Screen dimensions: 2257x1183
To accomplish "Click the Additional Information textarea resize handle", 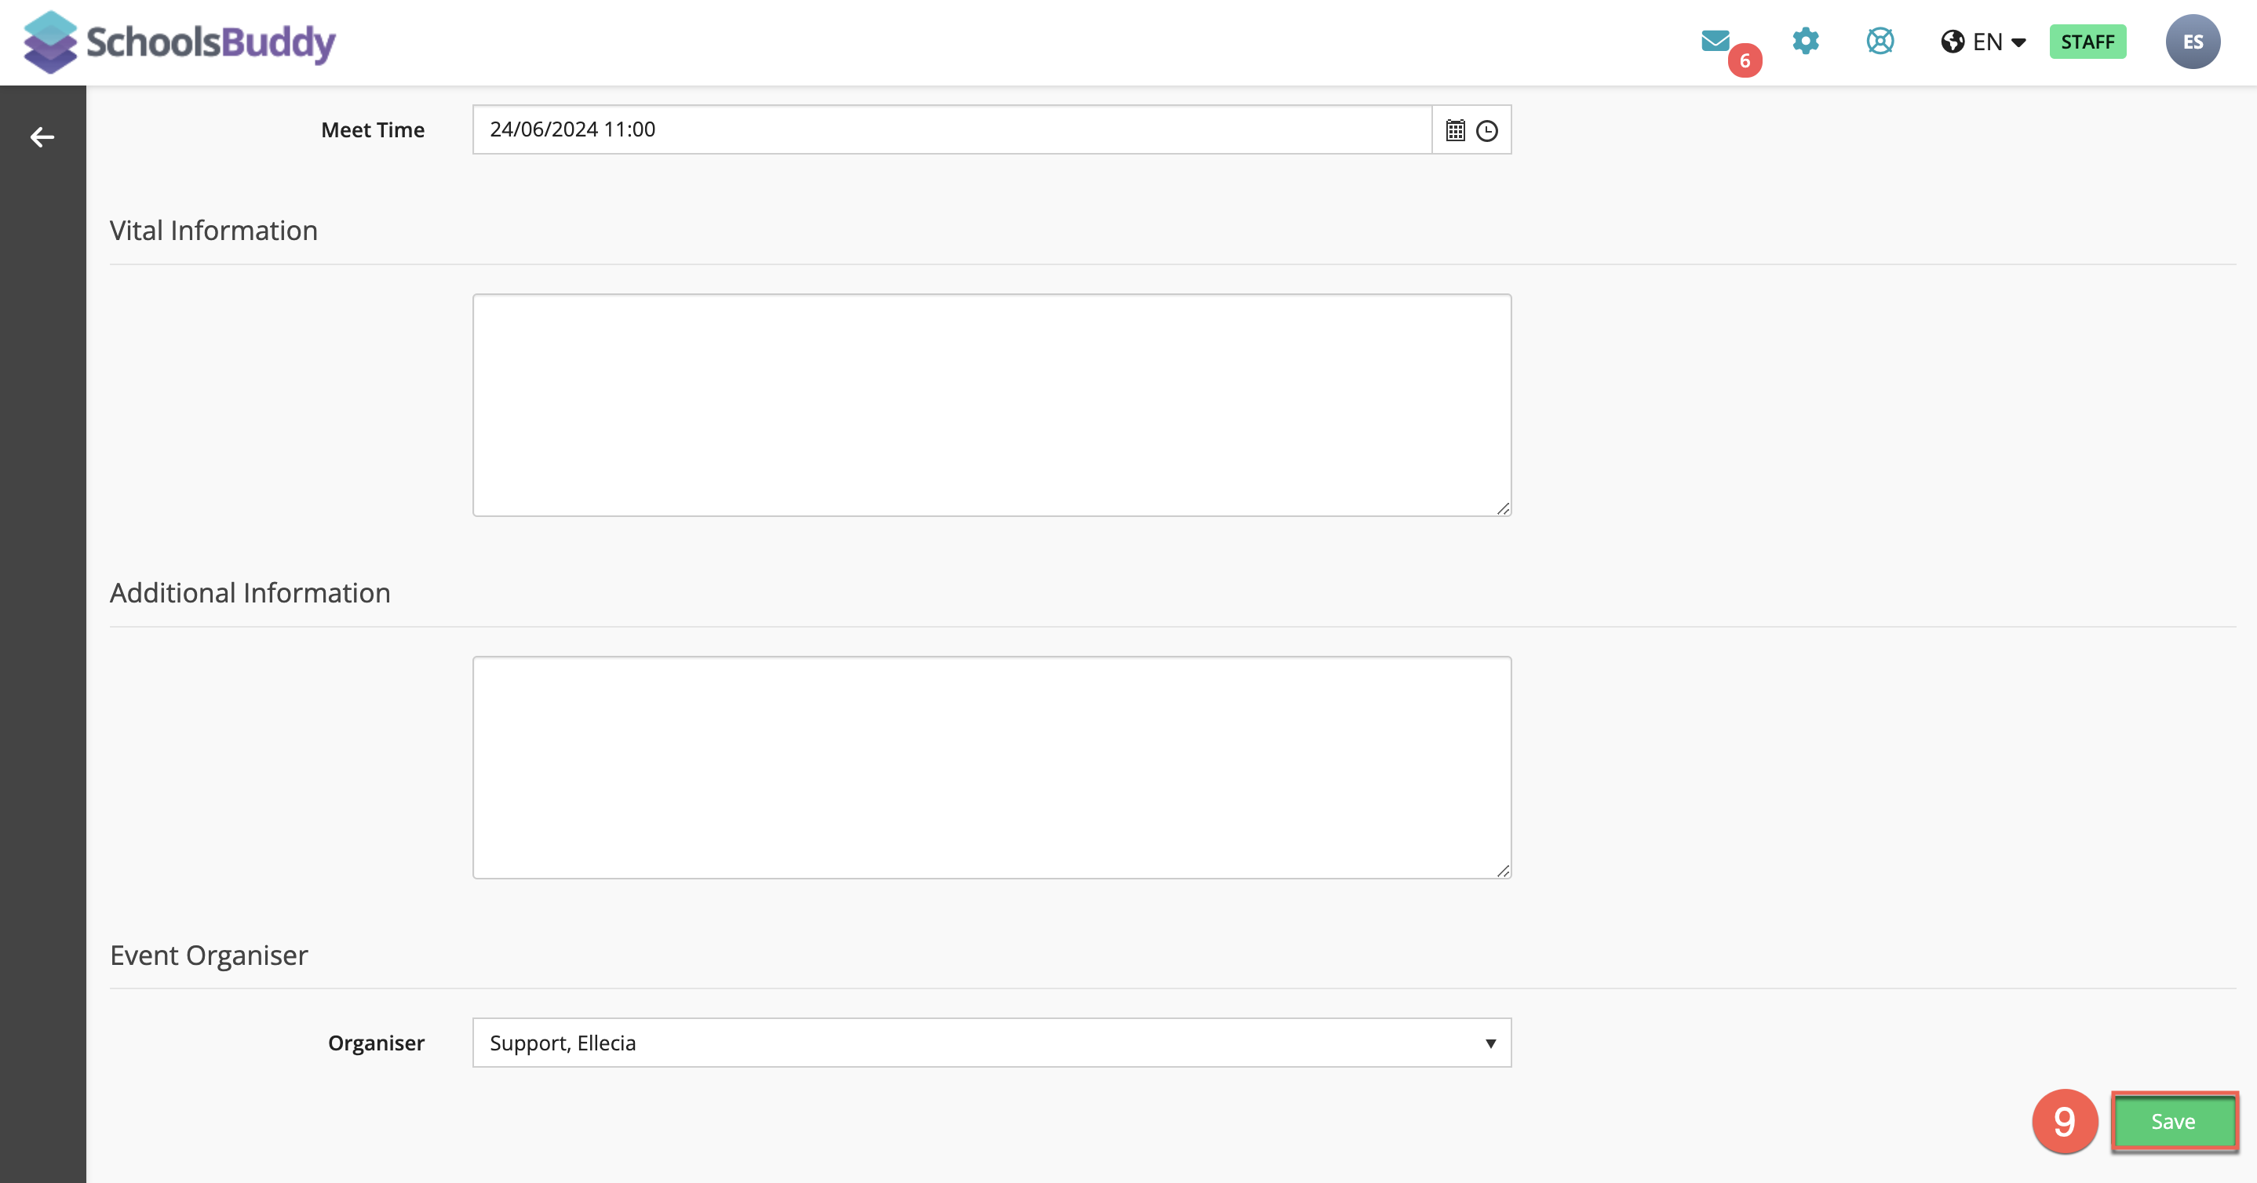I will (x=1503, y=871).
